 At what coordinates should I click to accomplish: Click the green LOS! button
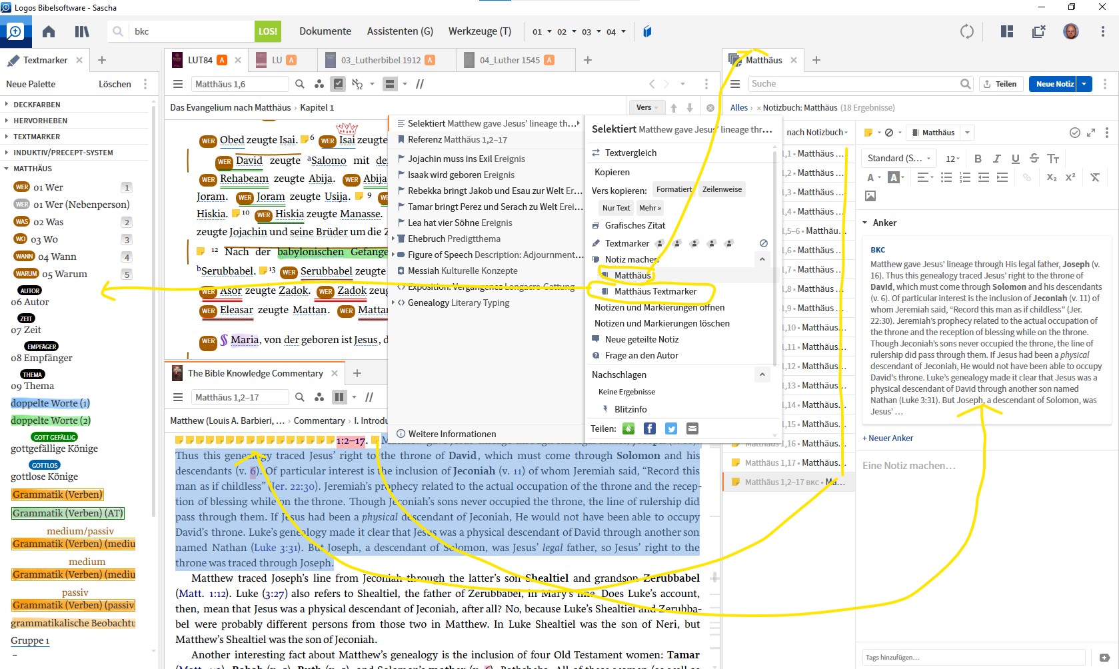pyautogui.click(x=267, y=31)
